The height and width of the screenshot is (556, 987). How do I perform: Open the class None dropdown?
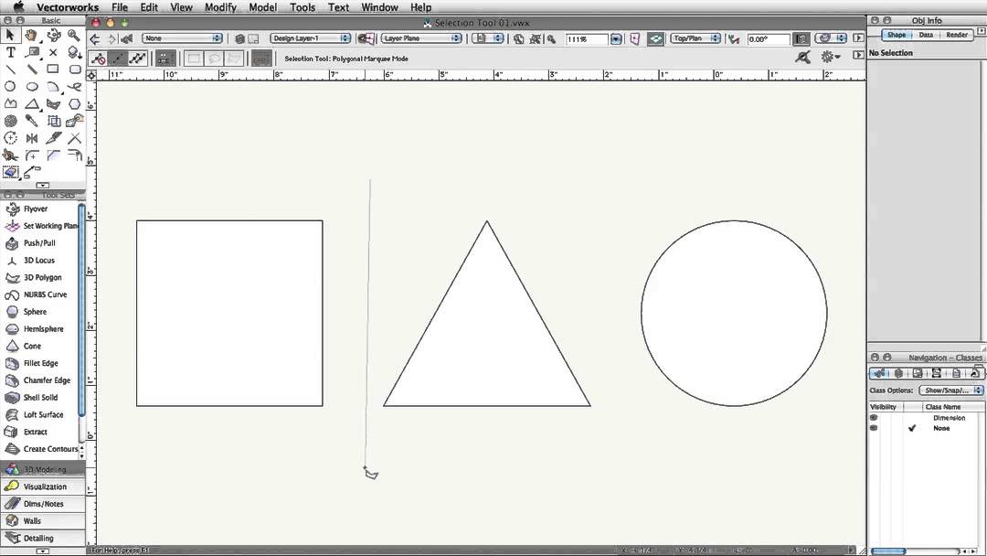[x=183, y=38]
